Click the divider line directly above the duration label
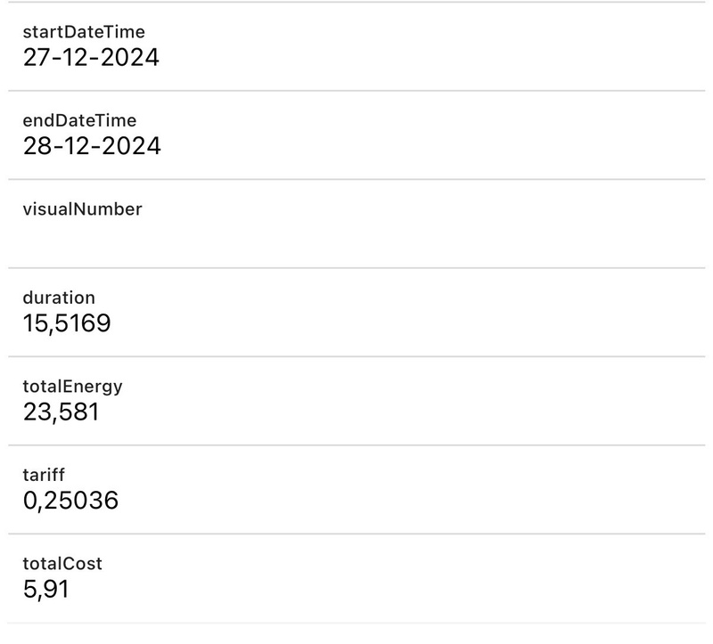The image size is (713, 644). 356,267
